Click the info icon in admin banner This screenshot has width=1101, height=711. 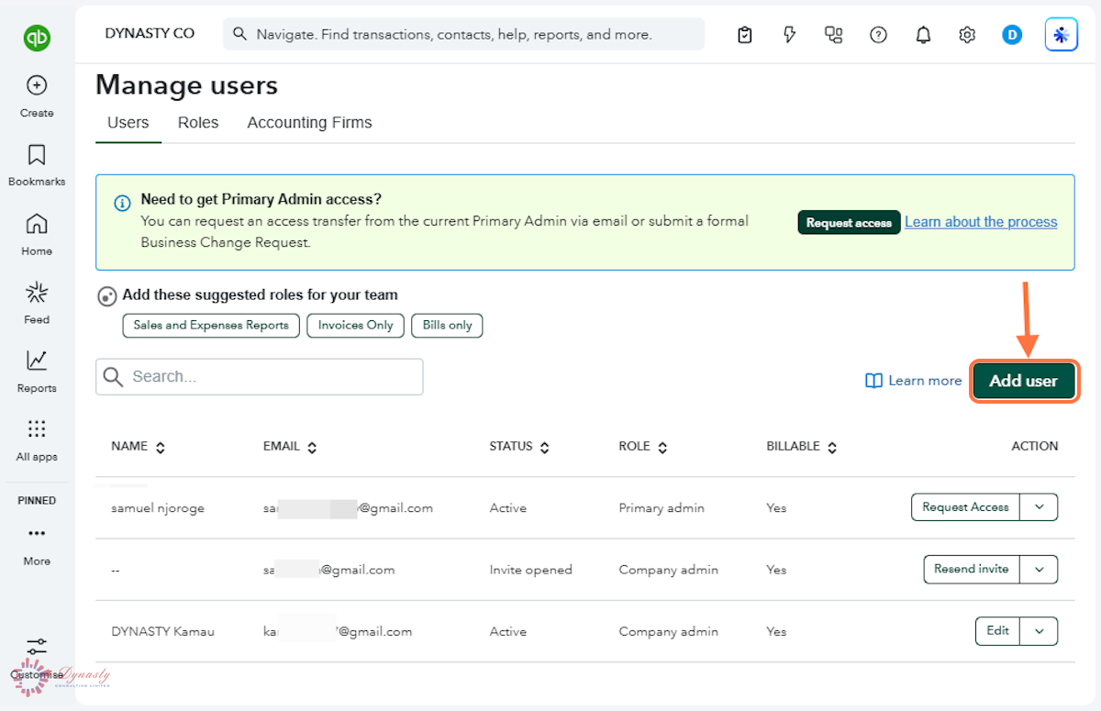(122, 203)
